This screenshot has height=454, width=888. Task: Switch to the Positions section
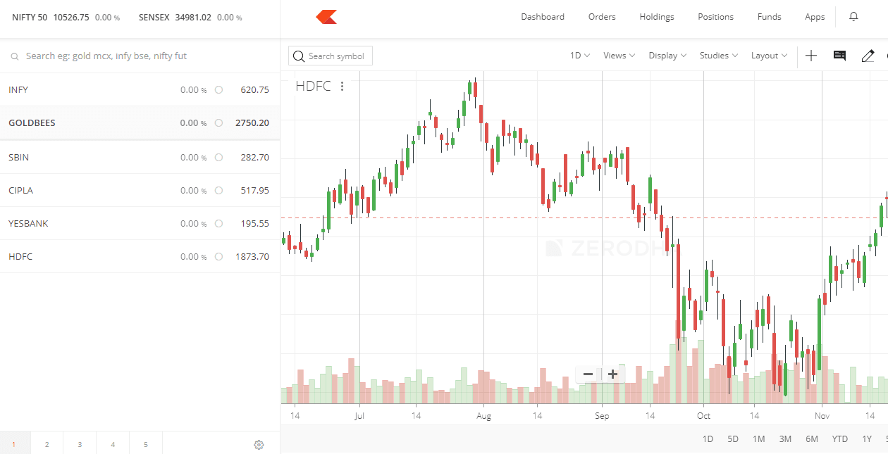pos(715,16)
